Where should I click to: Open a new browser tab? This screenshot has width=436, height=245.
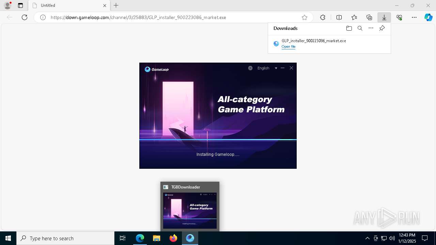click(x=116, y=5)
